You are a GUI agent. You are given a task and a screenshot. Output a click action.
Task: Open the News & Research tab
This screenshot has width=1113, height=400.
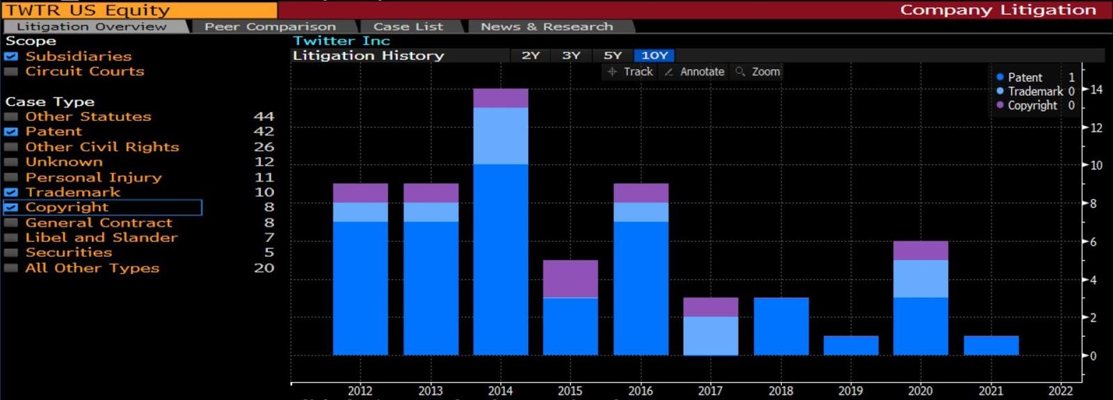(x=547, y=26)
